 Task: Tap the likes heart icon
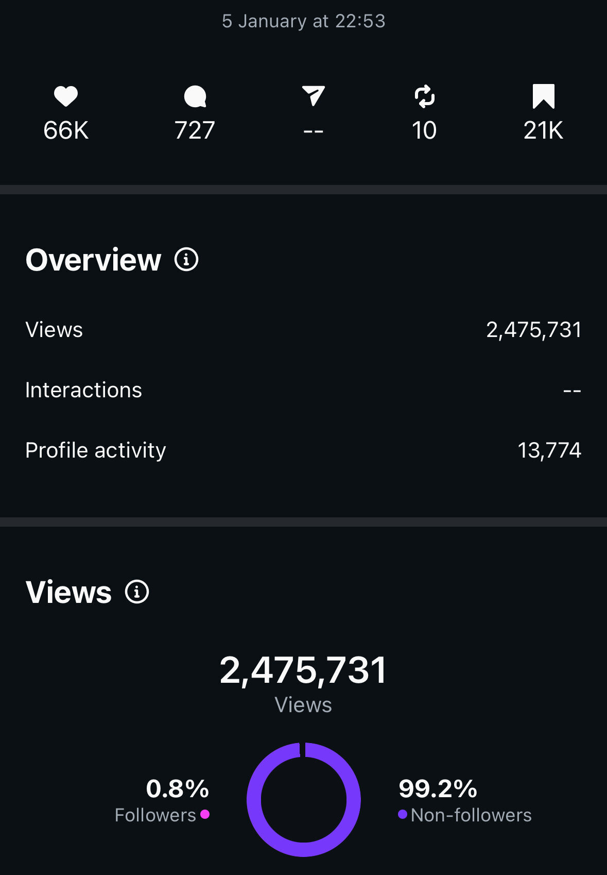pyautogui.click(x=66, y=96)
